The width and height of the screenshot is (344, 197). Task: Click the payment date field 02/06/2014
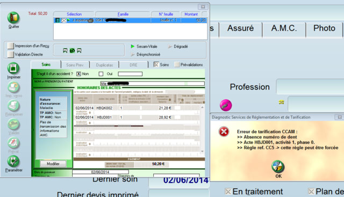click(x=101, y=172)
